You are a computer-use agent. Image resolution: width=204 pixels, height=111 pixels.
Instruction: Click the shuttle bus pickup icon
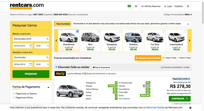85,73
